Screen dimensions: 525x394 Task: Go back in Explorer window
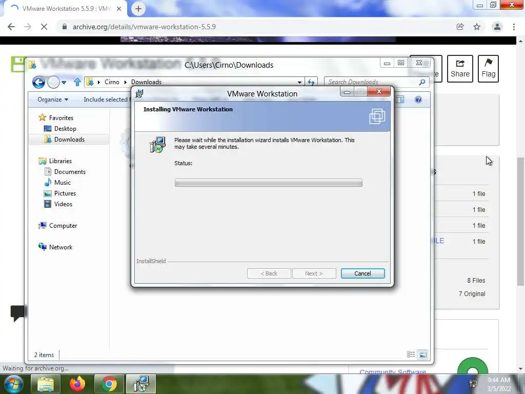pos(38,82)
